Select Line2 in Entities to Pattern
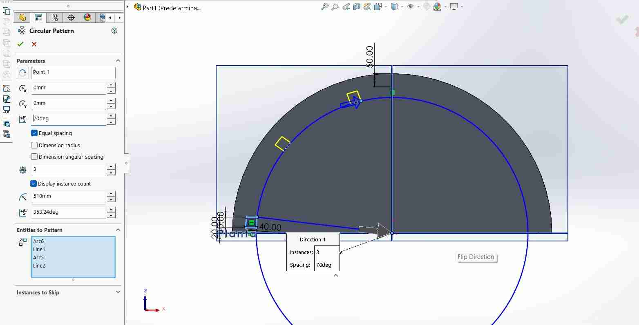The width and height of the screenshot is (639, 325). [39, 266]
